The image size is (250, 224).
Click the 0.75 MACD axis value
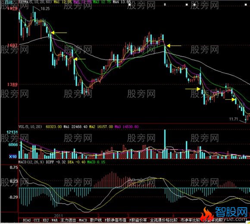[14, 168]
